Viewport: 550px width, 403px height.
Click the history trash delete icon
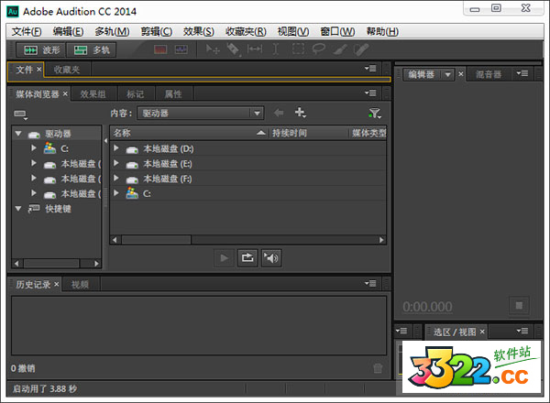(378, 368)
